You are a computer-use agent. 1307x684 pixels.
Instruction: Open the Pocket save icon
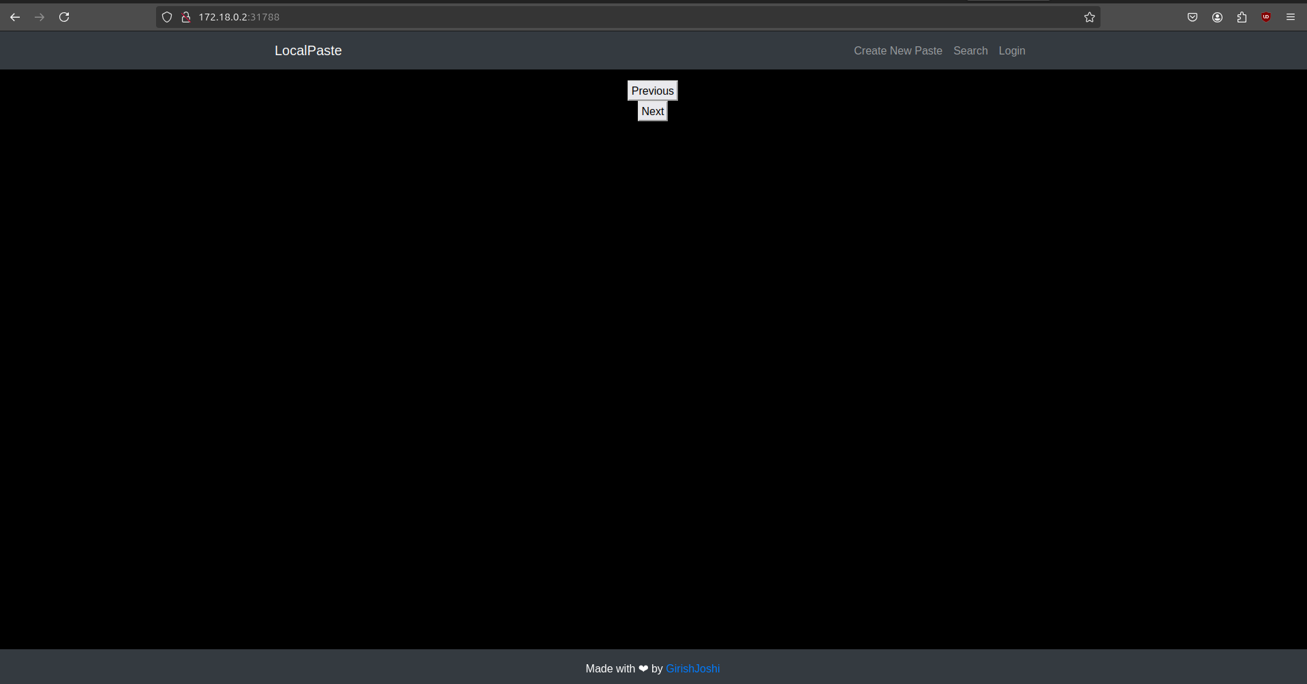coord(1193,17)
